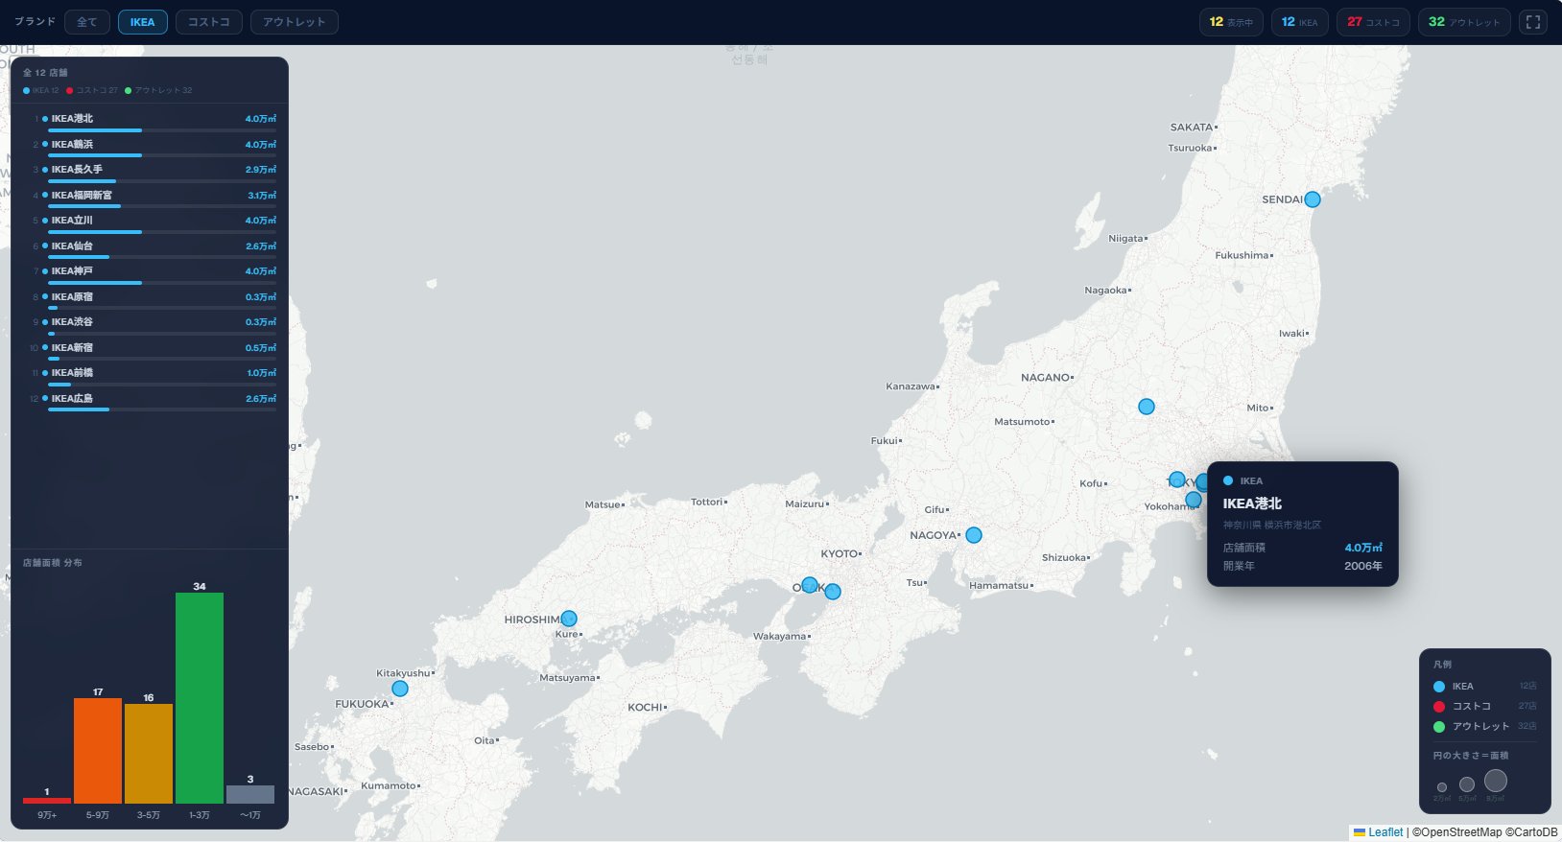
Task: Click the 27 コストコ counter pill
Action: coord(1373,22)
